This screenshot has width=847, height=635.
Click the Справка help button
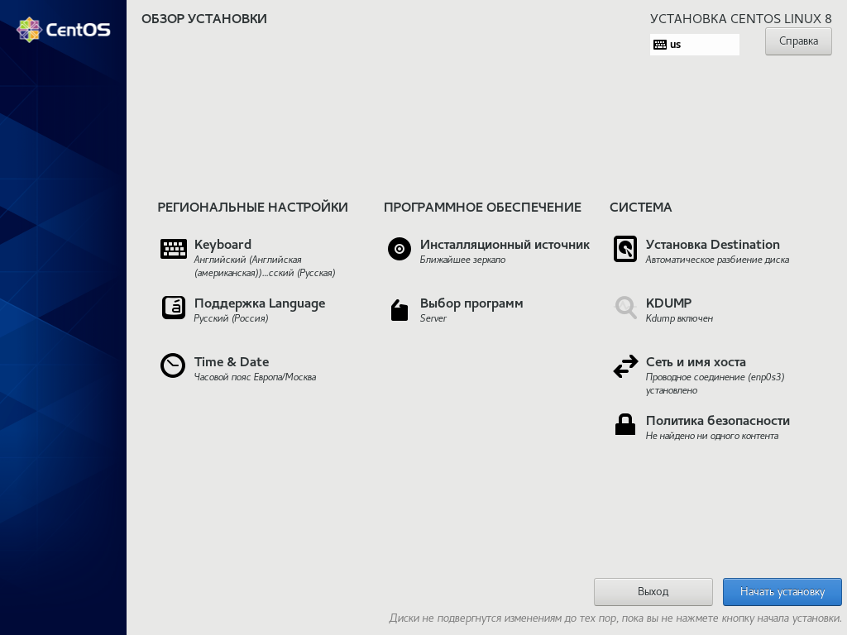click(798, 41)
